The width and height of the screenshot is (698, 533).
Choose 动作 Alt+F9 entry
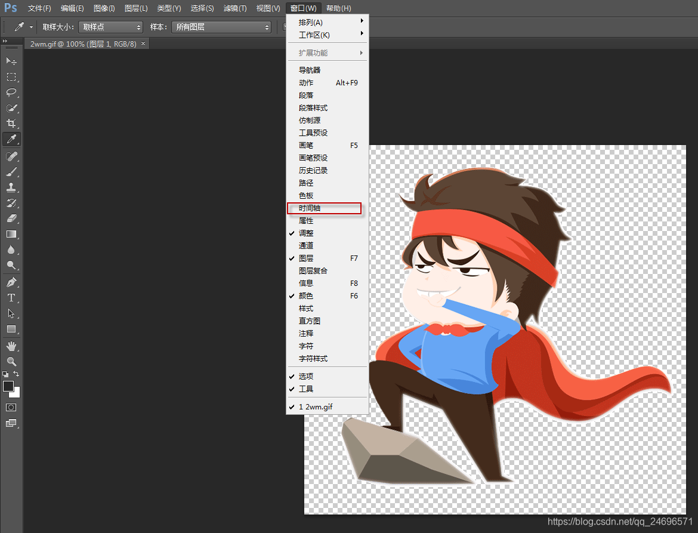[328, 82]
